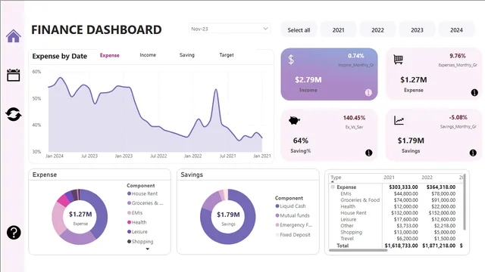This screenshot has width=485, height=272.
Task: Filter by year 2022
Action: (377, 30)
